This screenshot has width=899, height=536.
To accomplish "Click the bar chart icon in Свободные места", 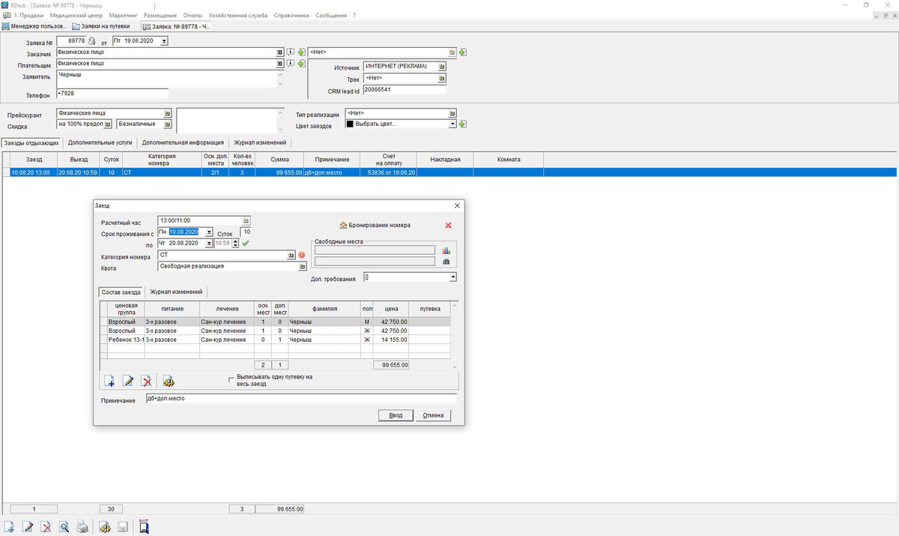I will 447,250.
